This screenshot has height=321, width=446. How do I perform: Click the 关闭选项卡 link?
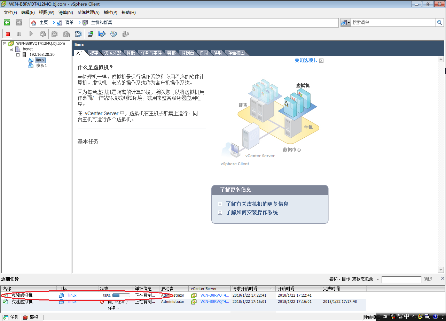tap(306, 61)
